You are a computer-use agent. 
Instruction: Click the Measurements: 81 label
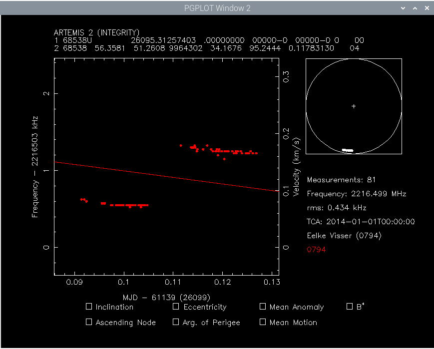coord(341,180)
